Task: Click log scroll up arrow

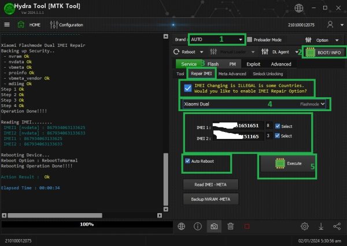Action: click(x=166, y=36)
